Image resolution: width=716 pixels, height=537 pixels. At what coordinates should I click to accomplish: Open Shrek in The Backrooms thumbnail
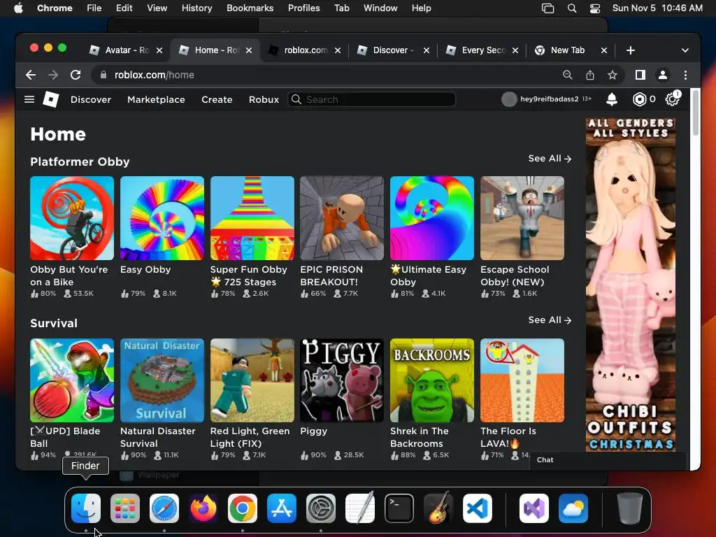432,380
